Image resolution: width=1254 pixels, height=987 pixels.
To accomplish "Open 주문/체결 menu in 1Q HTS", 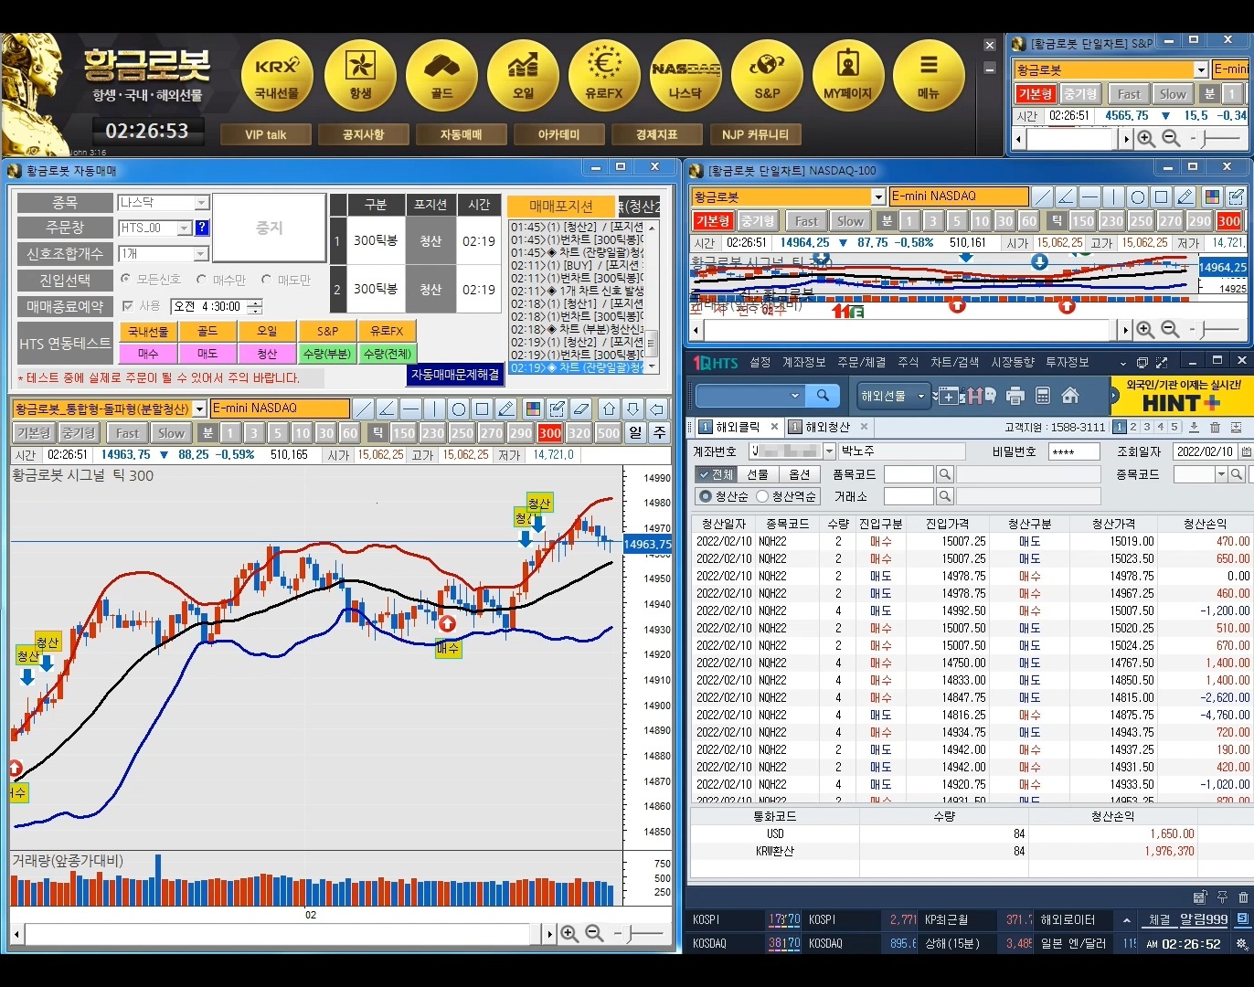I will [x=862, y=363].
